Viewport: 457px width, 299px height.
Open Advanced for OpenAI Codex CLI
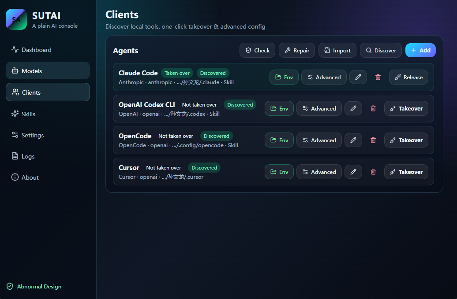pyautogui.click(x=319, y=108)
